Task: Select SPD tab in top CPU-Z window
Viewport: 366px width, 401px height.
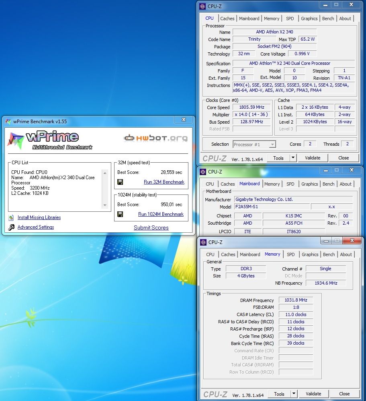Action: (290, 19)
